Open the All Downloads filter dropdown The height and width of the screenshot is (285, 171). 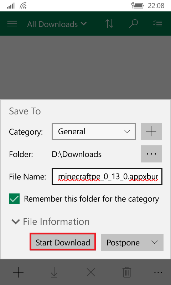(57, 24)
